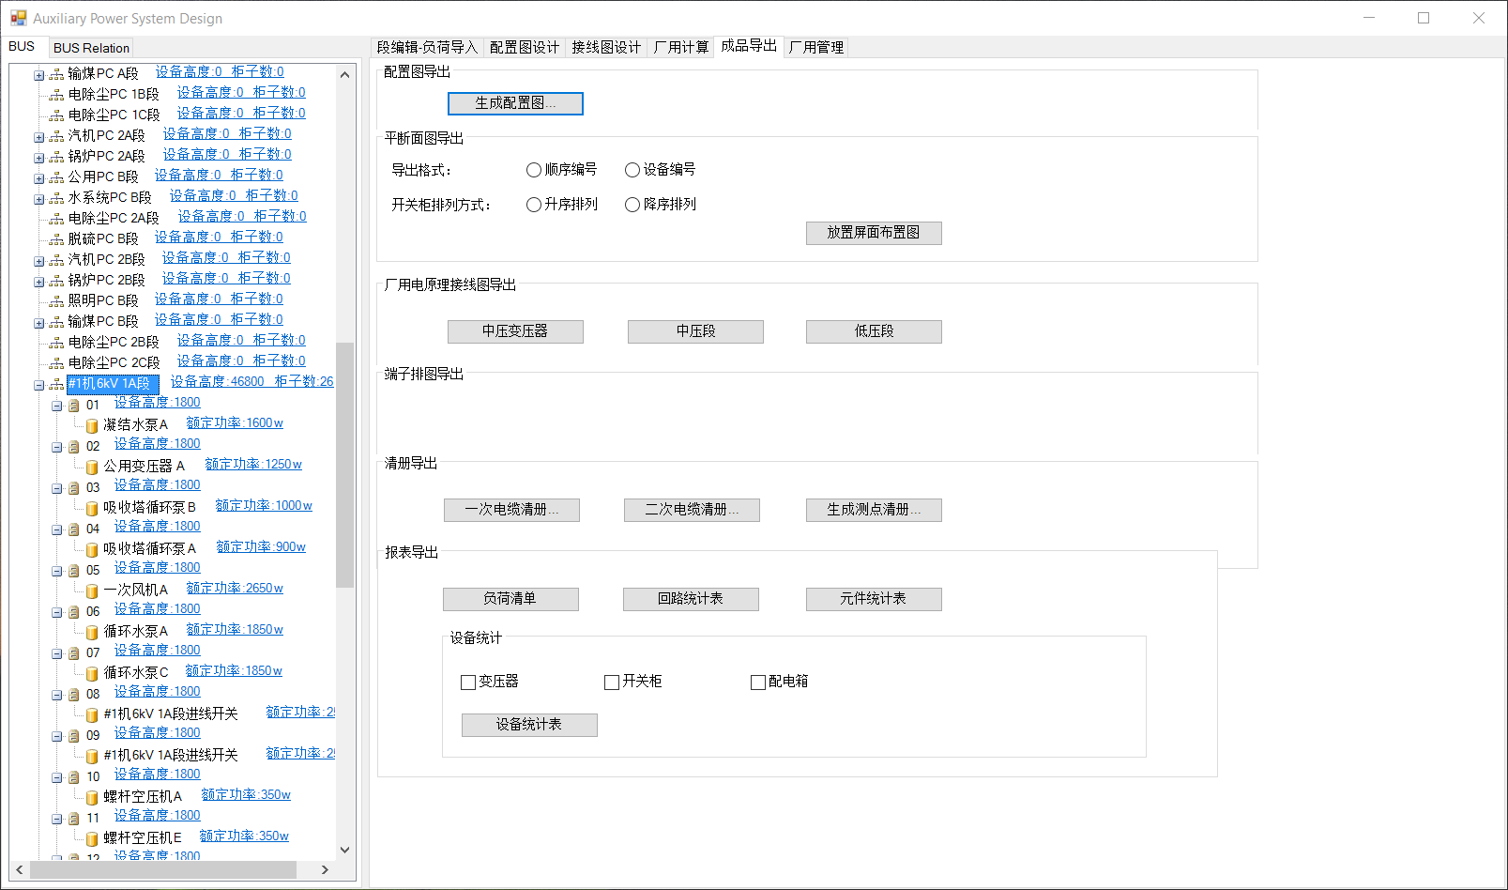Screen dimensions: 1508x890
Task: Click the app icon in the title bar
Action: pyautogui.click(x=18, y=18)
